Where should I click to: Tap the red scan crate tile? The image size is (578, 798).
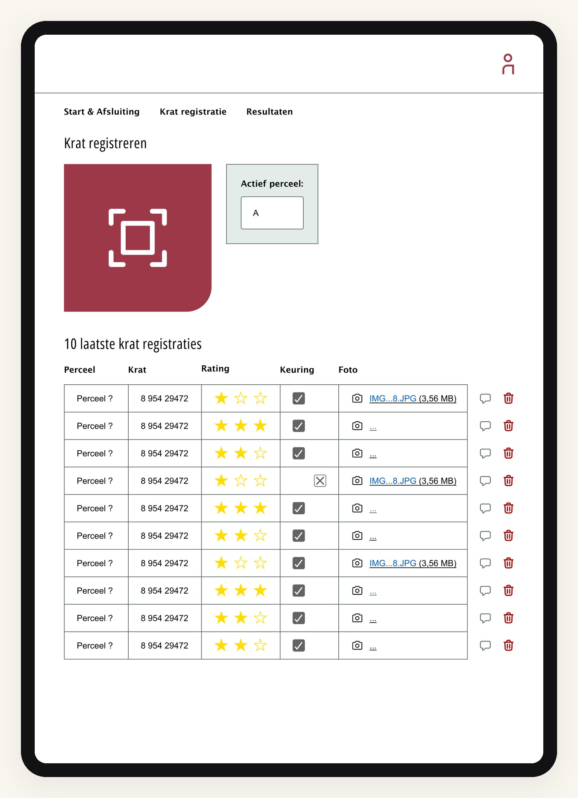click(138, 238)
